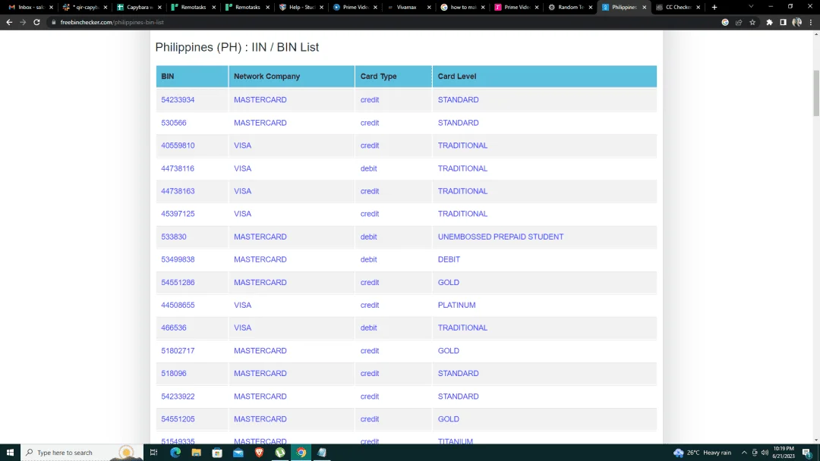Switch to the Capybara tab
The image size is (820, 461).
(x=139, y=8)
